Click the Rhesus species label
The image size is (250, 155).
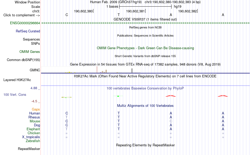tap(34, 117)
